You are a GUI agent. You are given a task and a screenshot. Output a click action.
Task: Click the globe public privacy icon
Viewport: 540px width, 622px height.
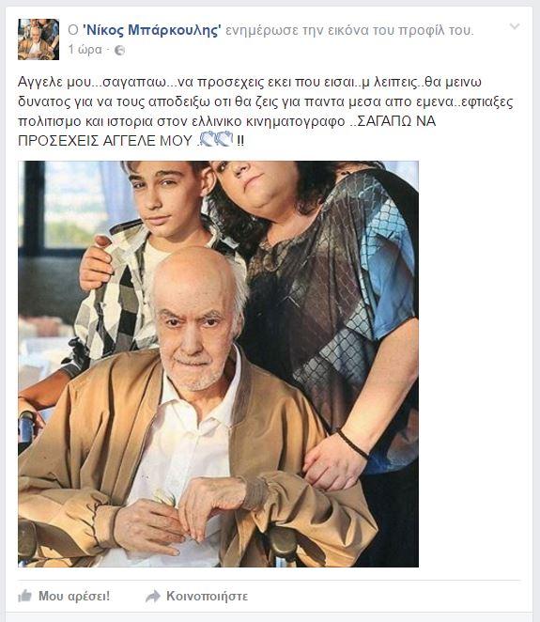119,51
